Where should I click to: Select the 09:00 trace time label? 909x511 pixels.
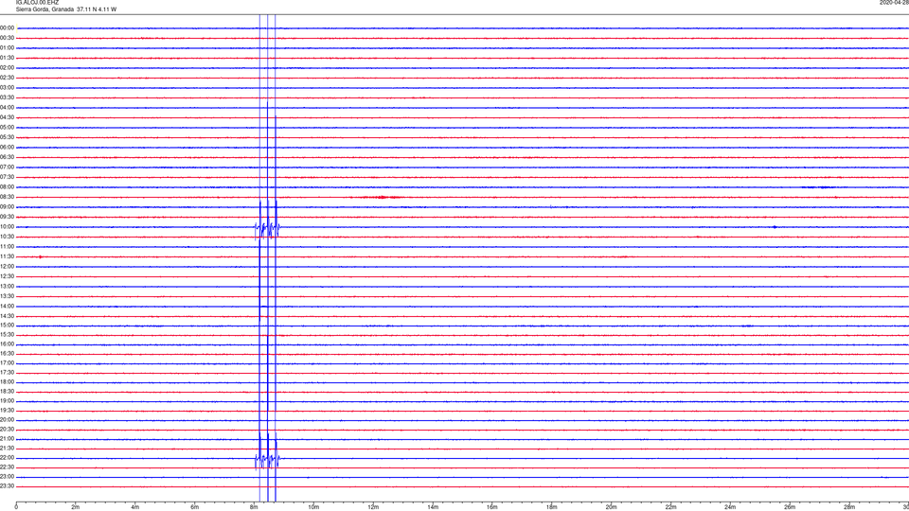[7, 207]
